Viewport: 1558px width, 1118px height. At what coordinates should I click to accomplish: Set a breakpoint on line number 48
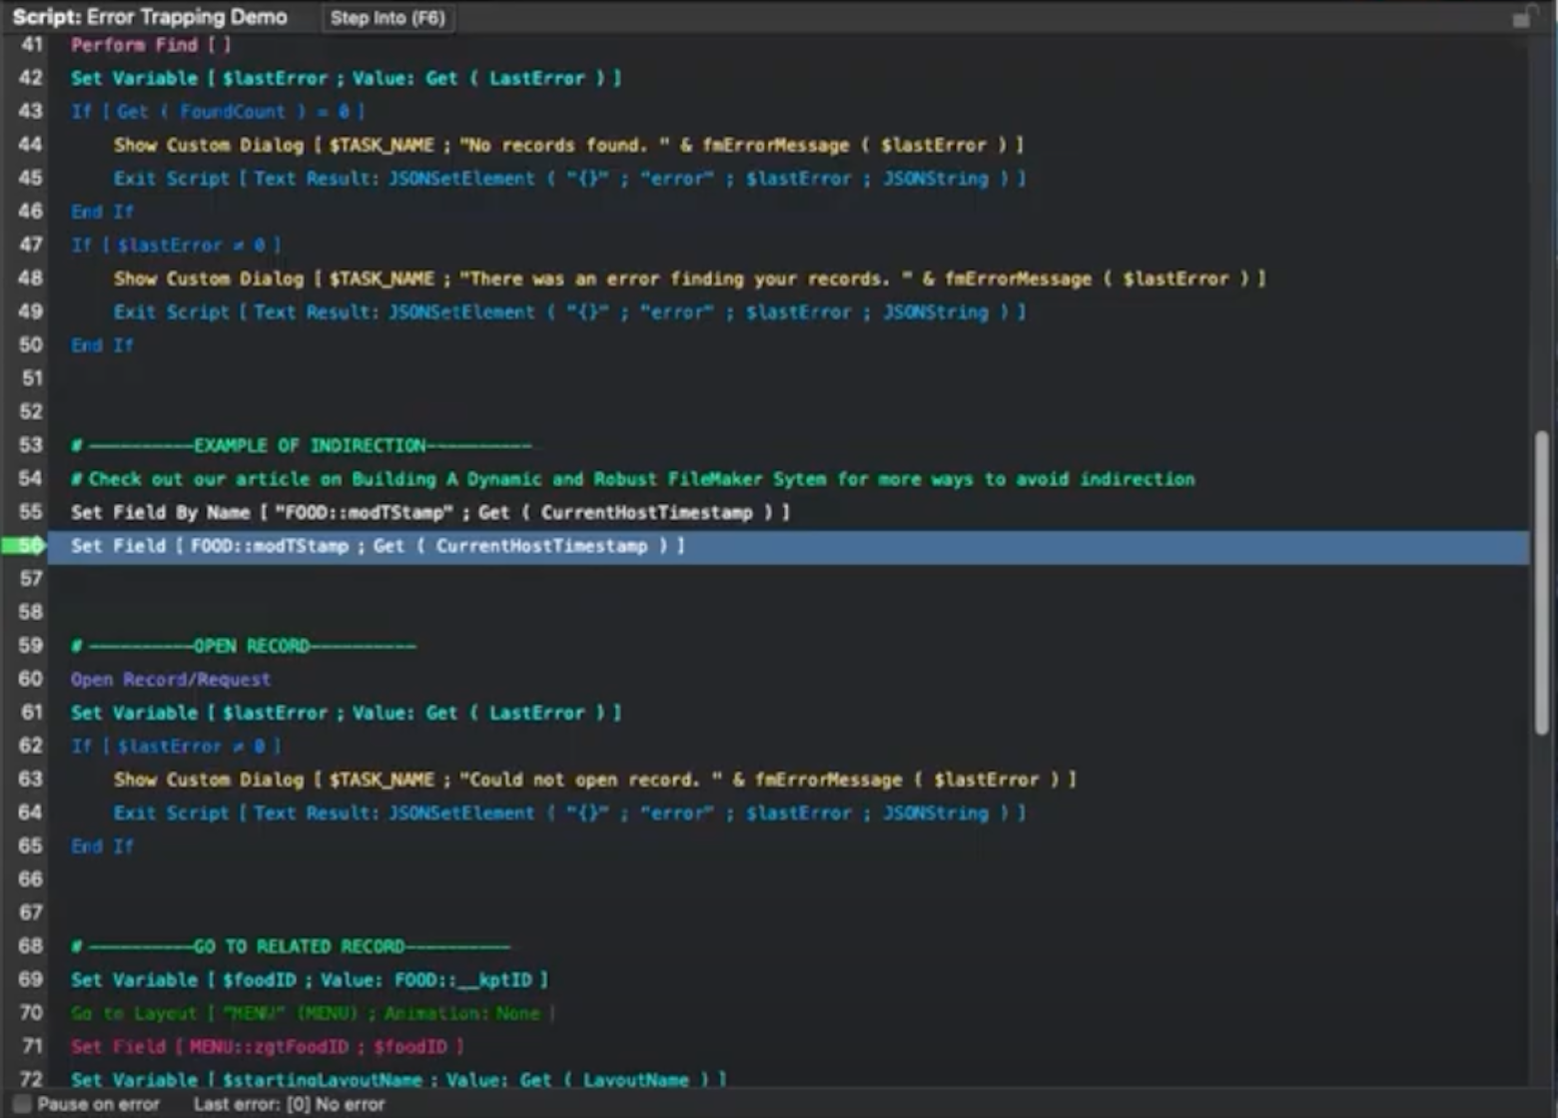click(x=31, y=279)
